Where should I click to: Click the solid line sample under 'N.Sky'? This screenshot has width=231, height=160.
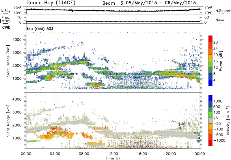pyautogui.click(x=5, y=14)
